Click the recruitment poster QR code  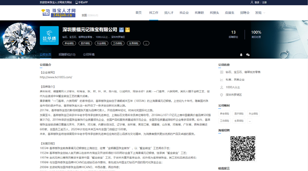pos(243,148)
